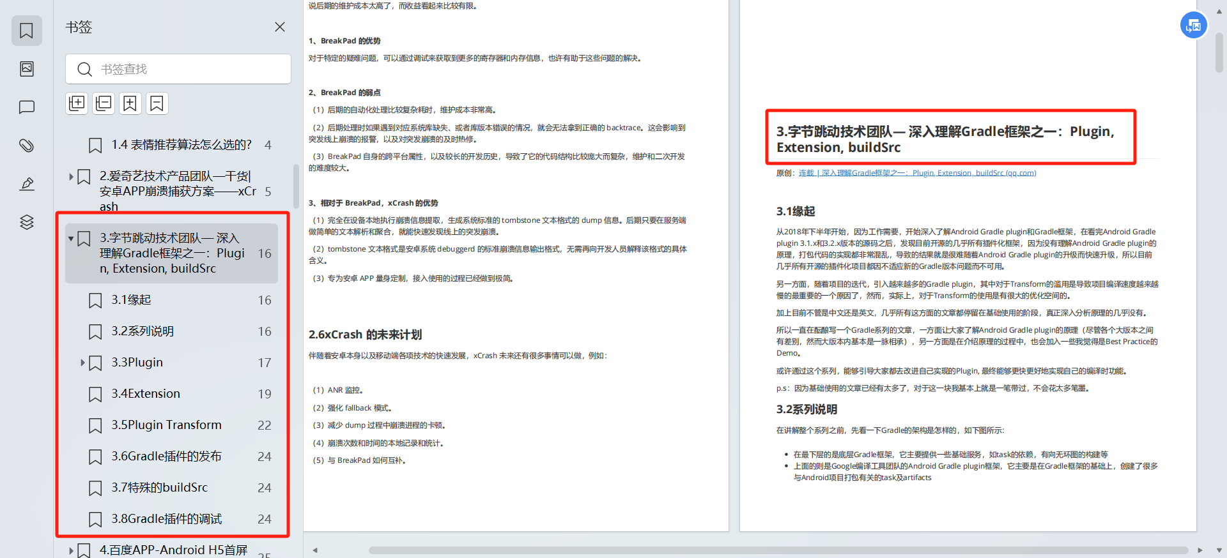Open the page thumbnails panel icon
This screenshot has height=558, width=1227.
point(26,69)
